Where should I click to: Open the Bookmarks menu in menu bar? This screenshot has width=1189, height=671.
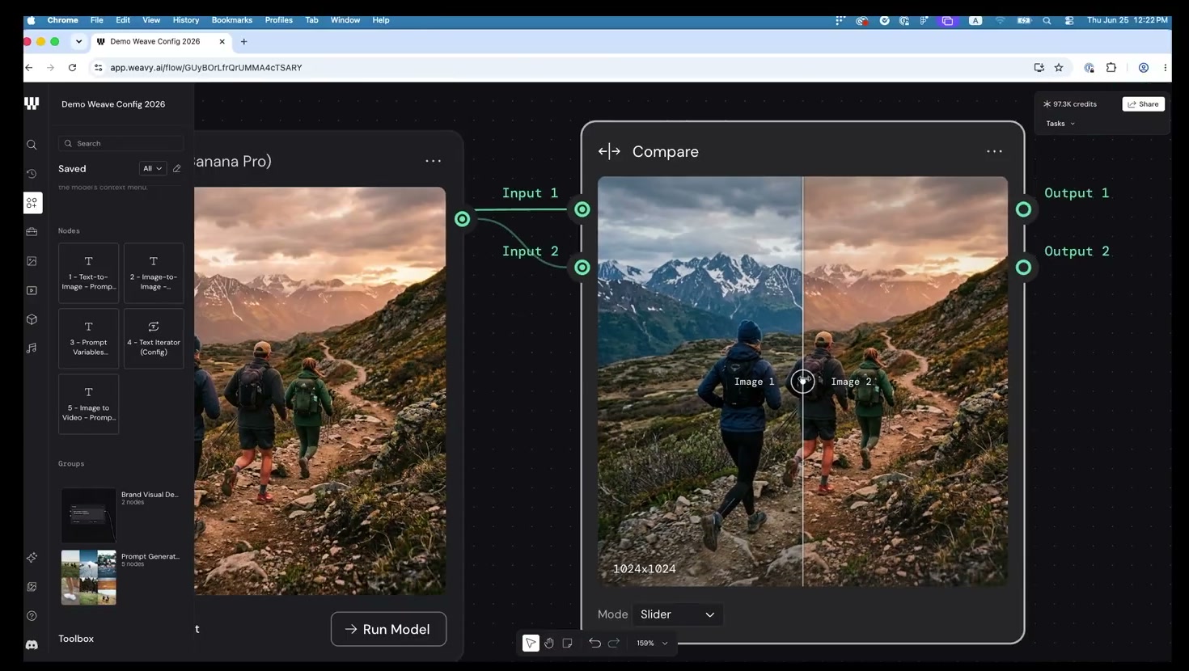point(231,20)
